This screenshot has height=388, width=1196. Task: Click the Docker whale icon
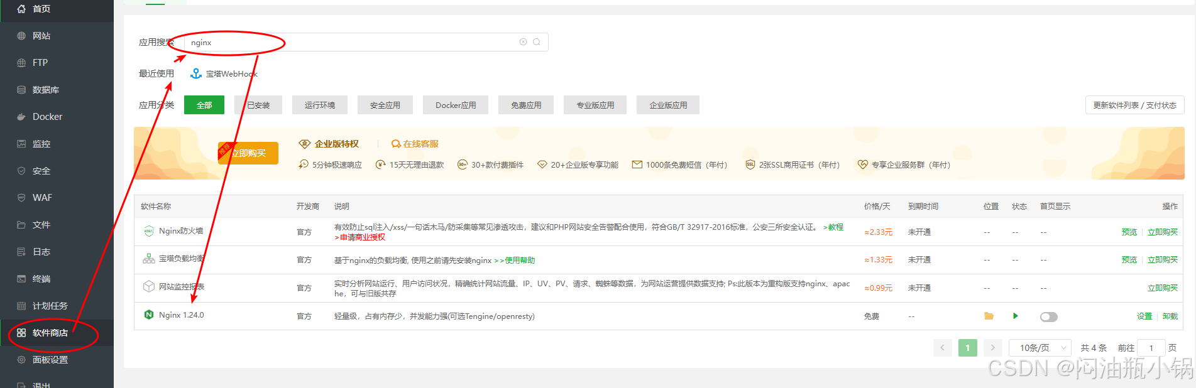tap(21, 117)
